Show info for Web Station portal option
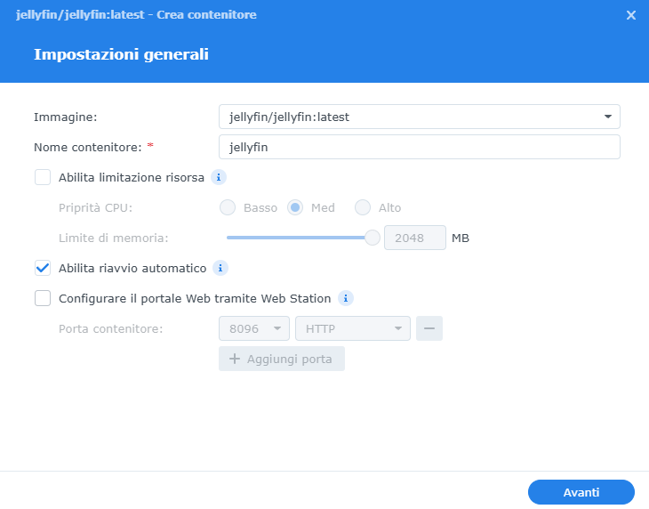 [x=346, y=298]
